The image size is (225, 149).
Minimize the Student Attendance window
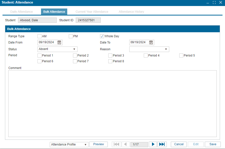(x=208, y=2)
